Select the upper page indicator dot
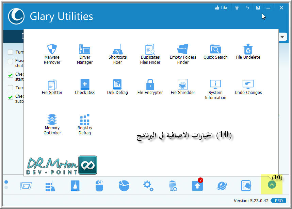Screen dimensions: 292x209 pos(6,182)
